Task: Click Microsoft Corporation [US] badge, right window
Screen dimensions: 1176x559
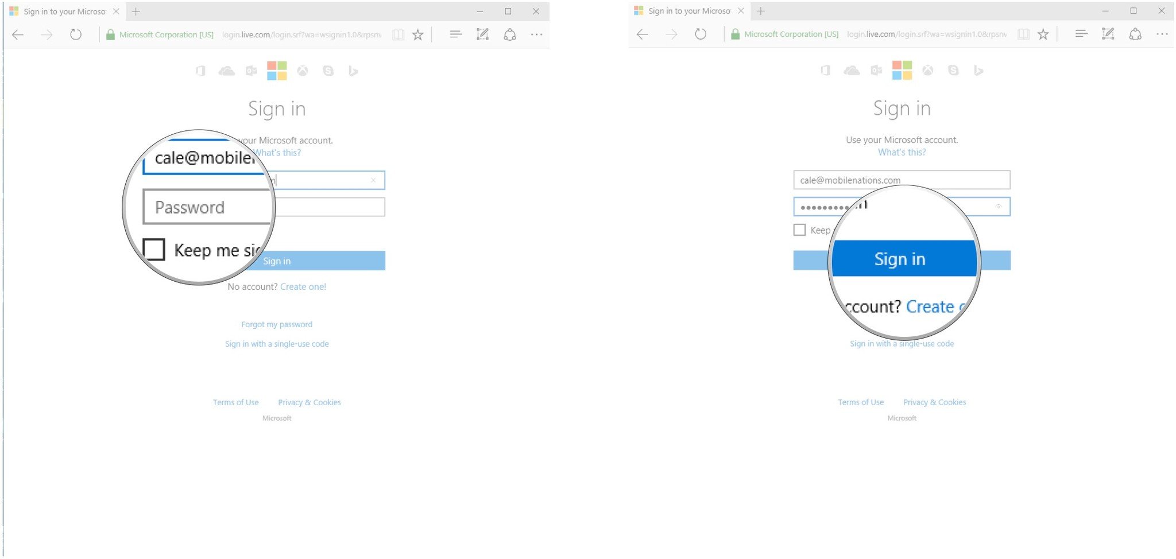Action: [x=785, y=34]
